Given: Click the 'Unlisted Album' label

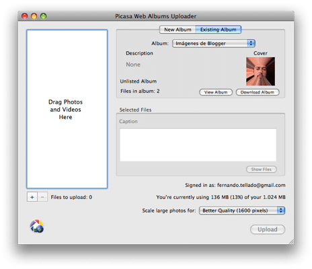Looking at the screenshot, I should pos(139,81).
